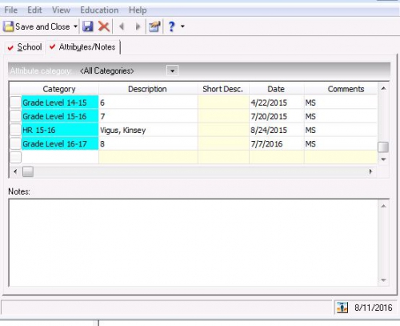Select row marker for Grade Level 16-17

click(15, 144)
